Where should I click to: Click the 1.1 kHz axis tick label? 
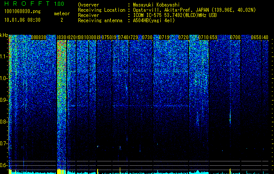(4, 57)
